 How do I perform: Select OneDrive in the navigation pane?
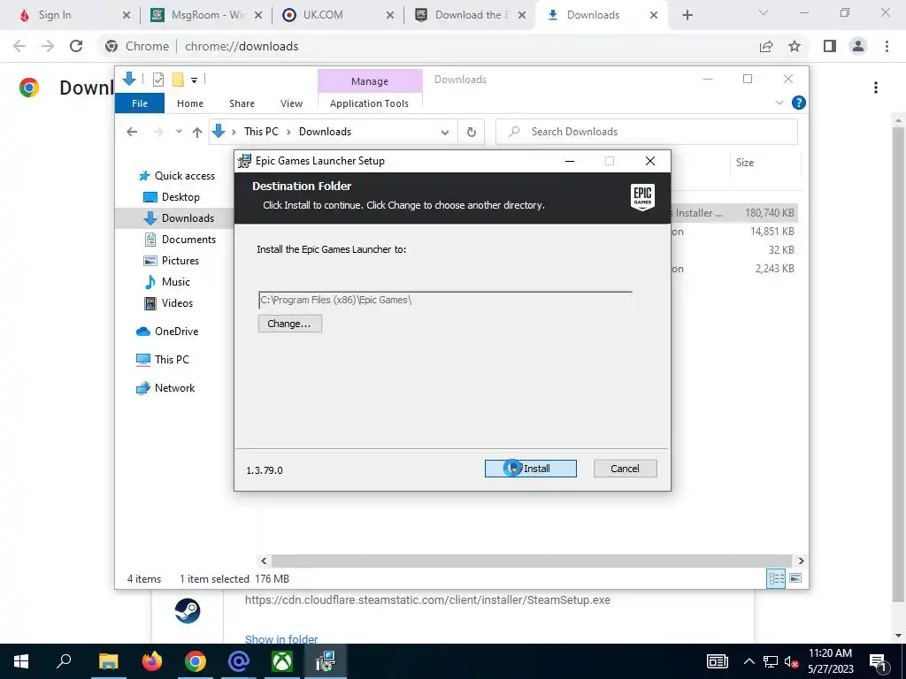167,332
